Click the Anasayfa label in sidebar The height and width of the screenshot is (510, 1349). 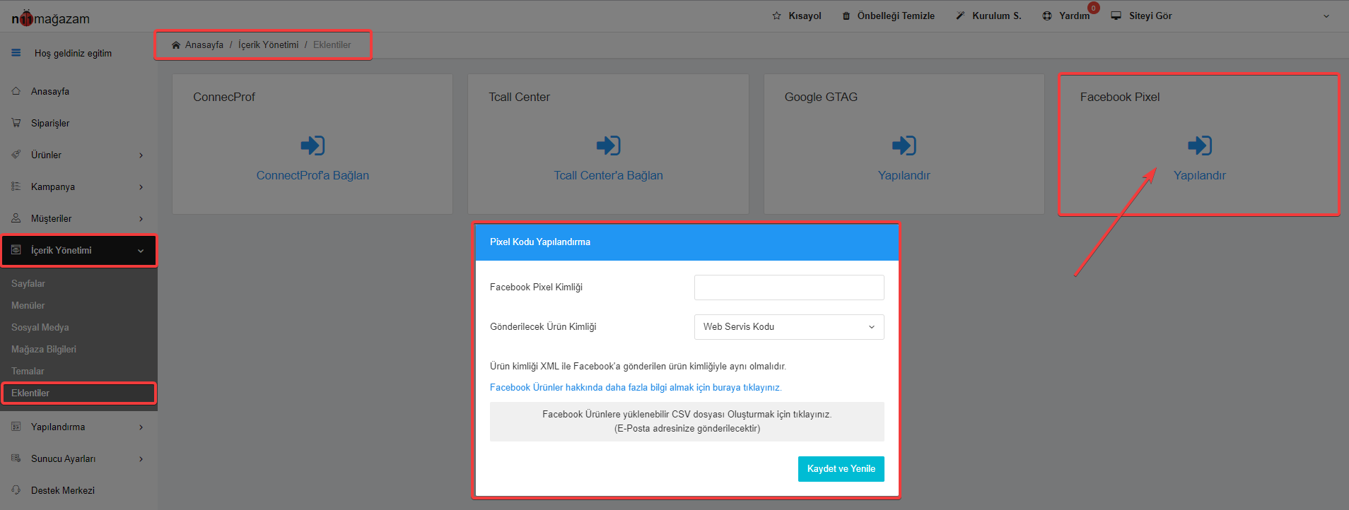[x=50, y=91]
